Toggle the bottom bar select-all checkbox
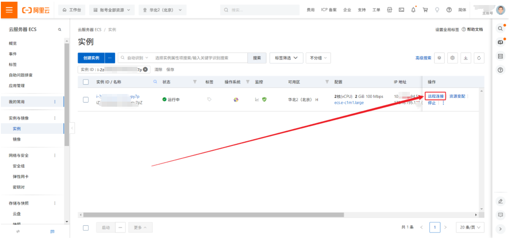This screenshot has height=246, width=510. click(86, 227)
